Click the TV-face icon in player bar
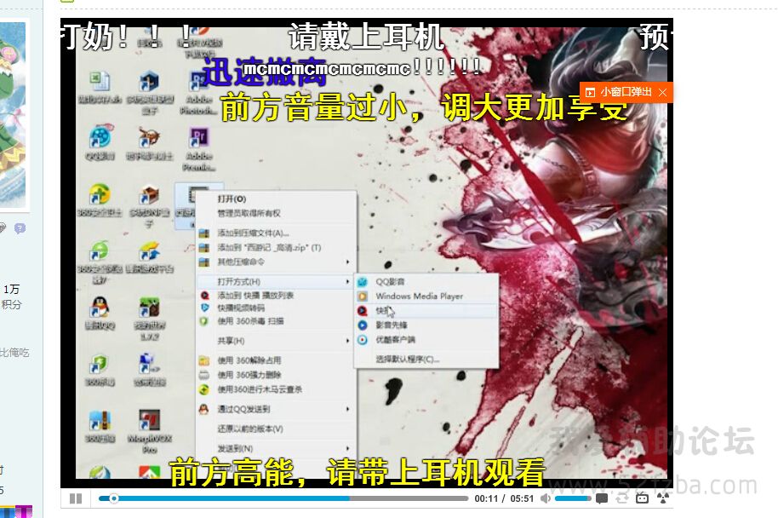The image size is (778, 518). tap(642, 498)
